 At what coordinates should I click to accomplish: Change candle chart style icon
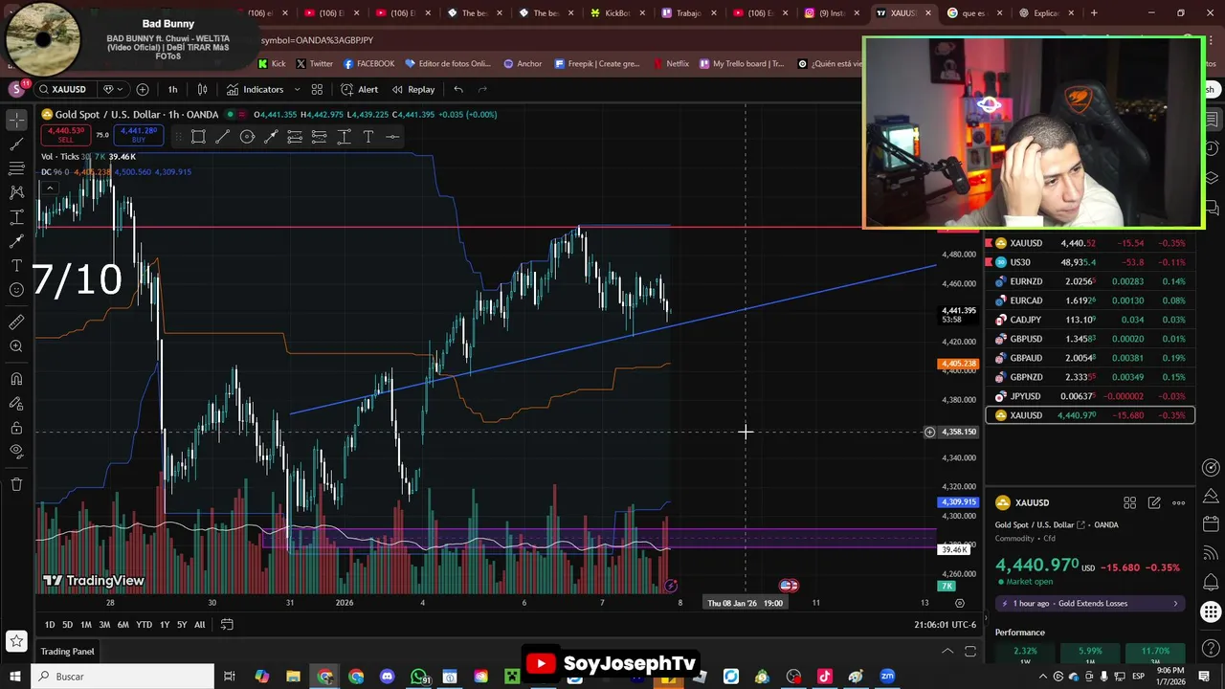(x=202, y=89)
